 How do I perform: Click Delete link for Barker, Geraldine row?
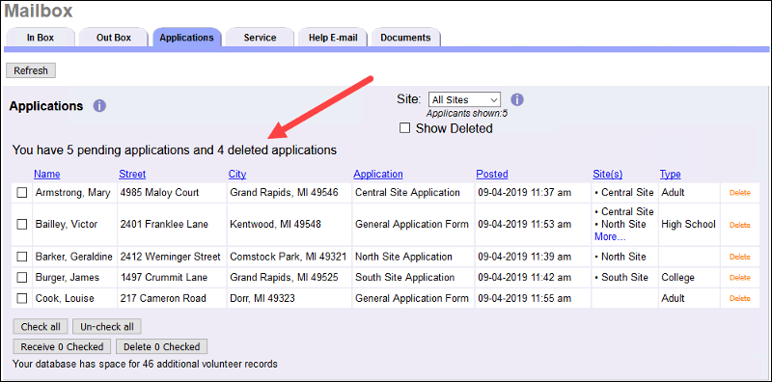click(x=740, y=257)
